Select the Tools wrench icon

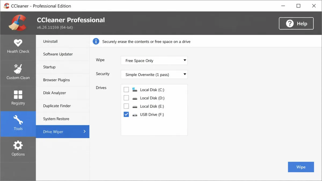18,120
